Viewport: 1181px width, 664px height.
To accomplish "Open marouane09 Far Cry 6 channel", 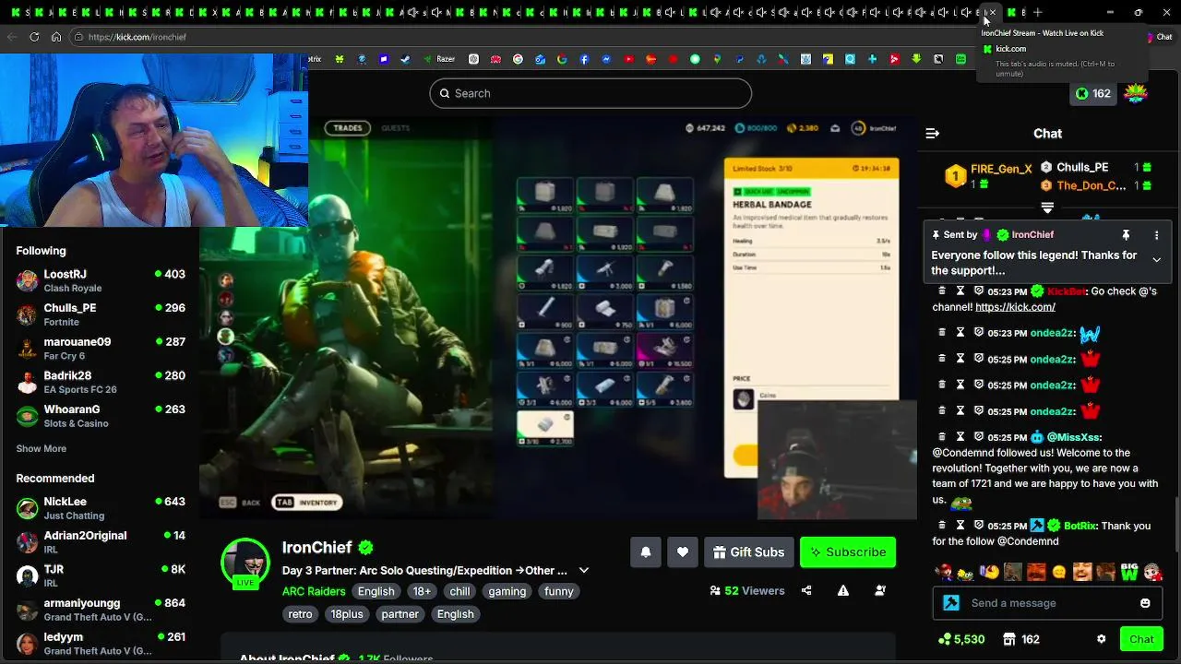I will [100, 349].
